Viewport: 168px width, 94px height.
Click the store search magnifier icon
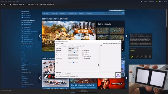pyautogui.click(x=123, y=13)
